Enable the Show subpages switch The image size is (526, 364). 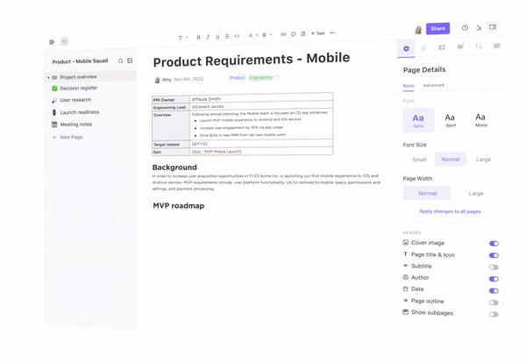[x=494, y=315]
